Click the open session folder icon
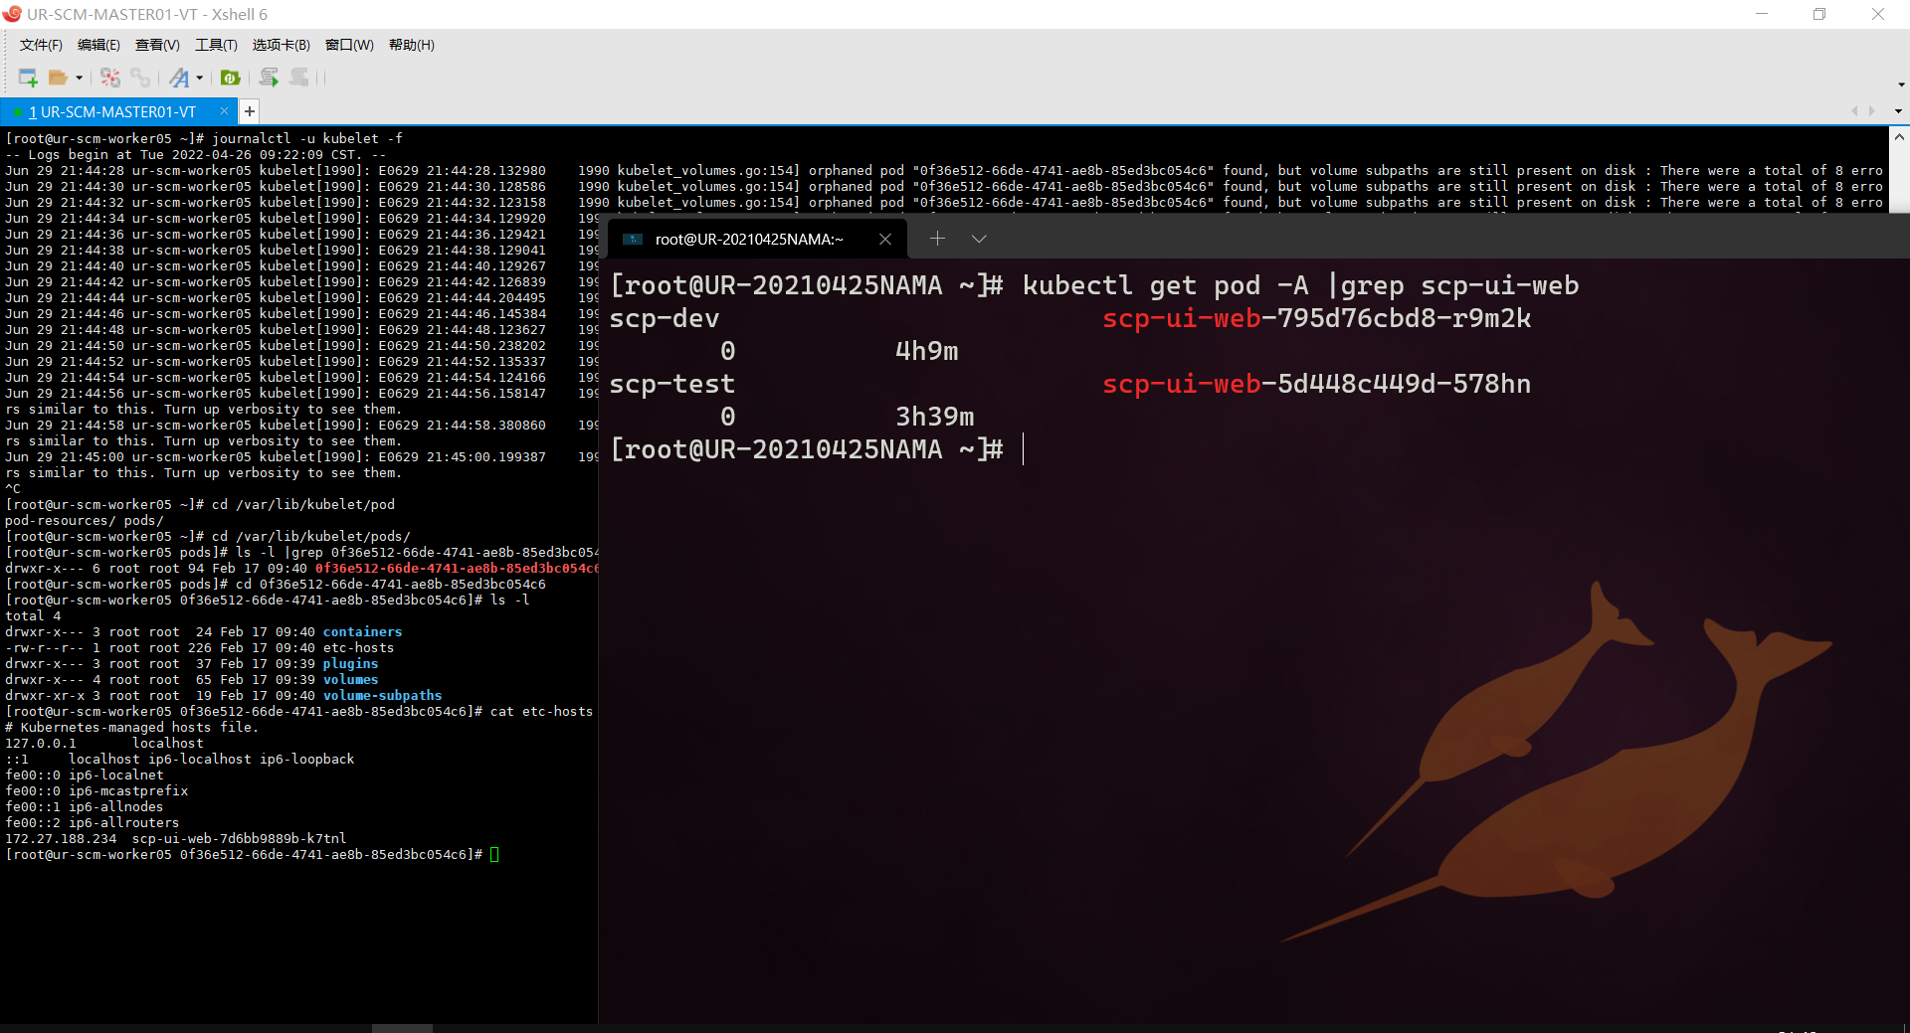Screen dimensions: 1910x1033 (x=59, y=78)
